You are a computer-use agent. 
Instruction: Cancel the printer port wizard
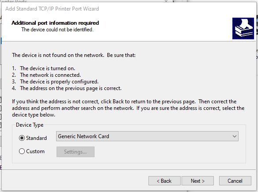[x=235, y=181]
